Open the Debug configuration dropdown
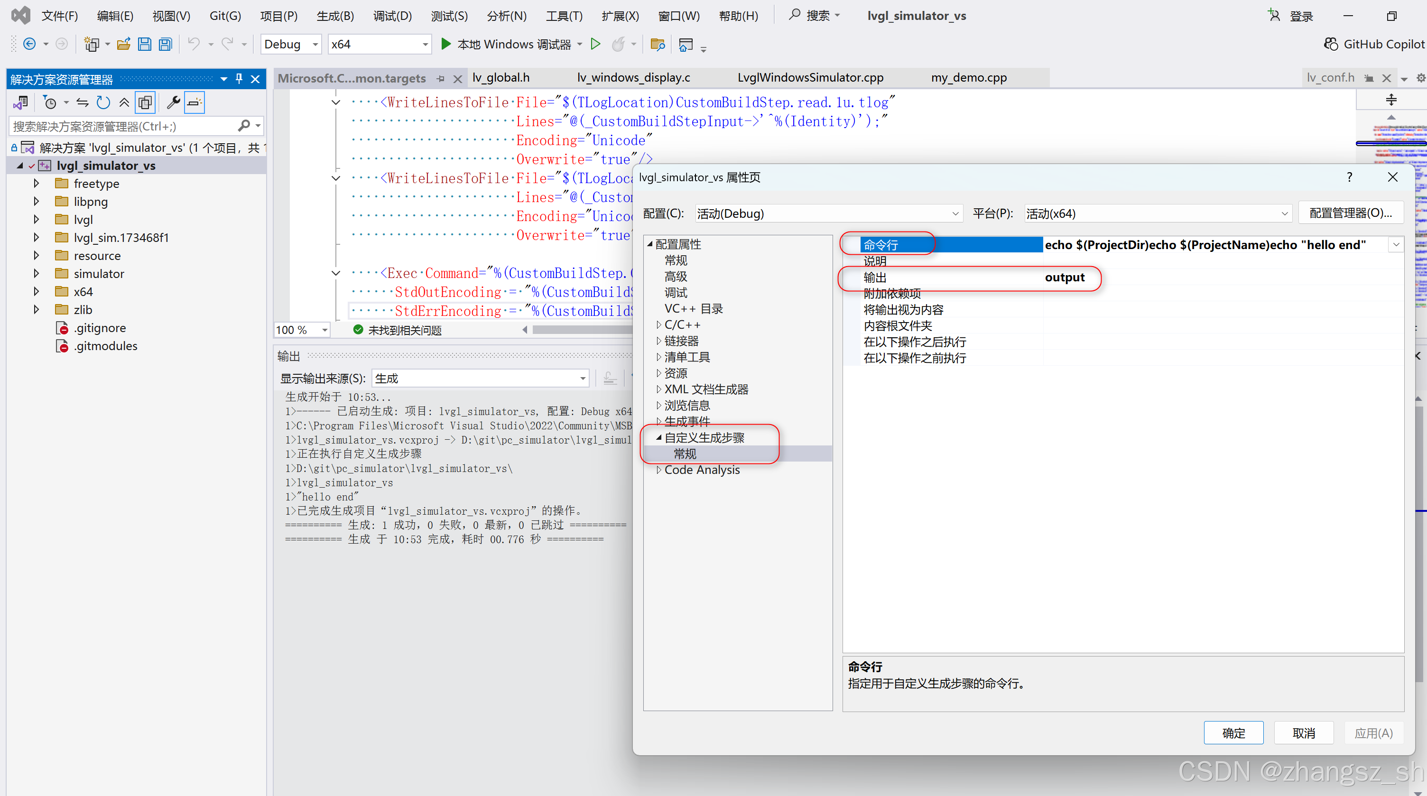This screenshot has height=796, width=1427. click(315, 44)
